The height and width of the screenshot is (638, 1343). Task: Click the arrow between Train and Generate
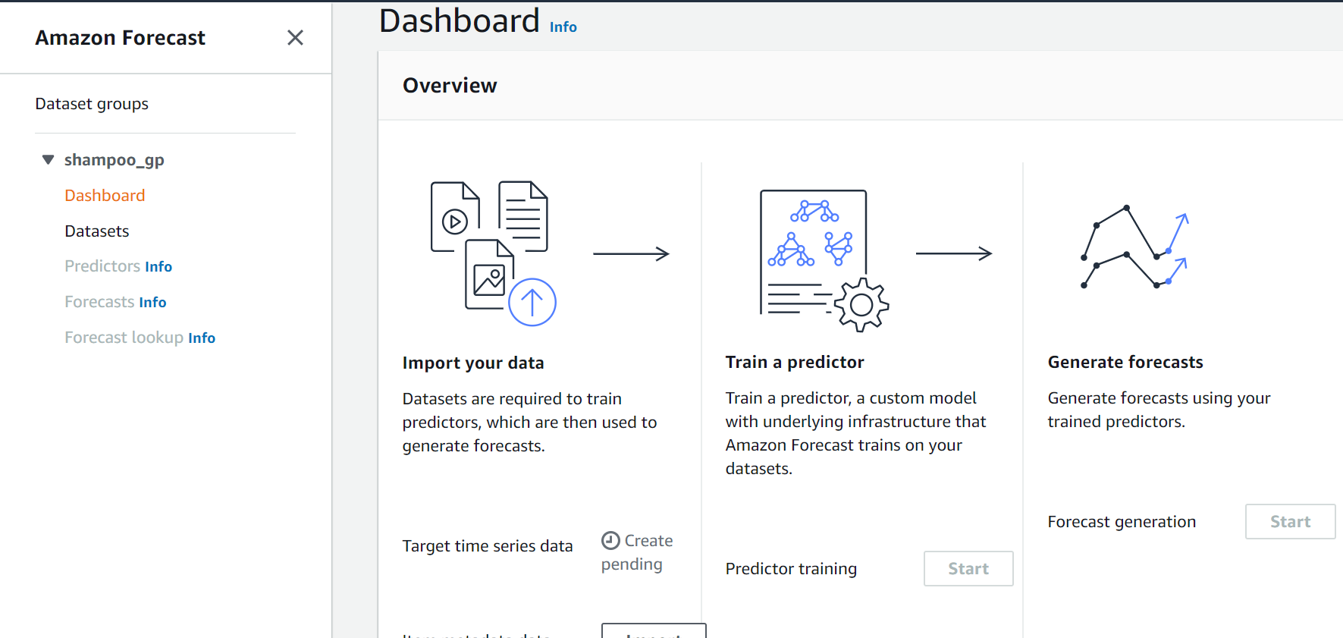pyautogui.click(x=953, y=253)
